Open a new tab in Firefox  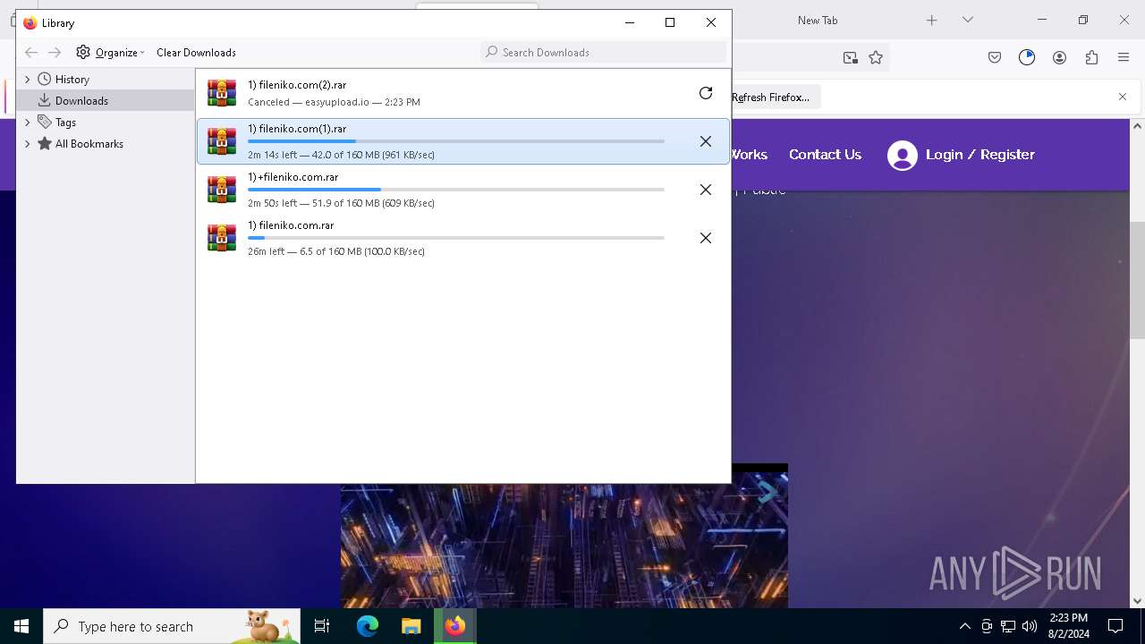pos(931,20)
